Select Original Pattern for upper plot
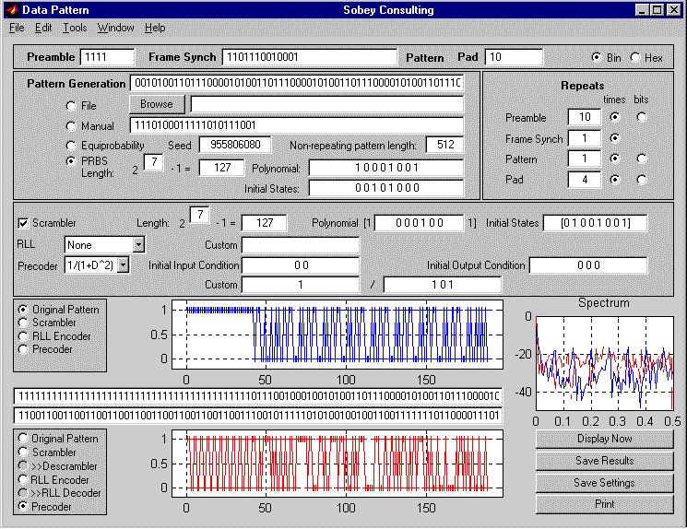687x529 pixels. (23, 309)
